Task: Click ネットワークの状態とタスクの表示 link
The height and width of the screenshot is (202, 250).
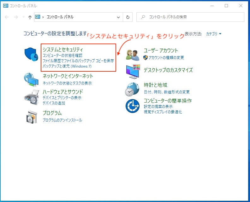Action: tap(67, 83)
